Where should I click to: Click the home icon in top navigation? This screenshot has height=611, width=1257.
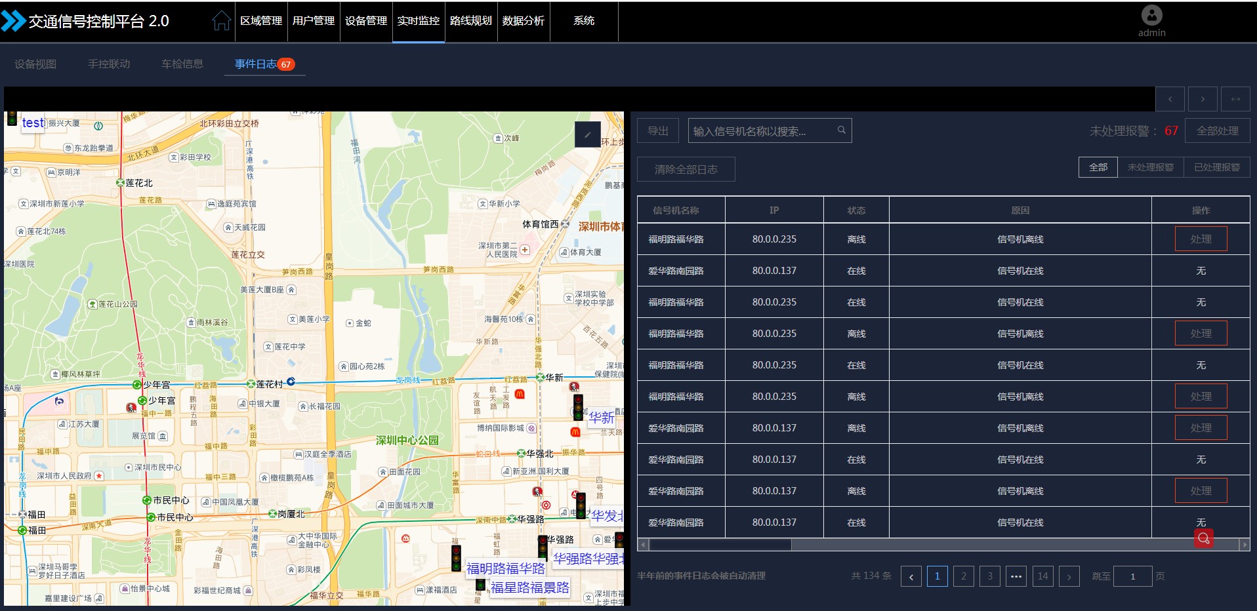pos(221,21)
